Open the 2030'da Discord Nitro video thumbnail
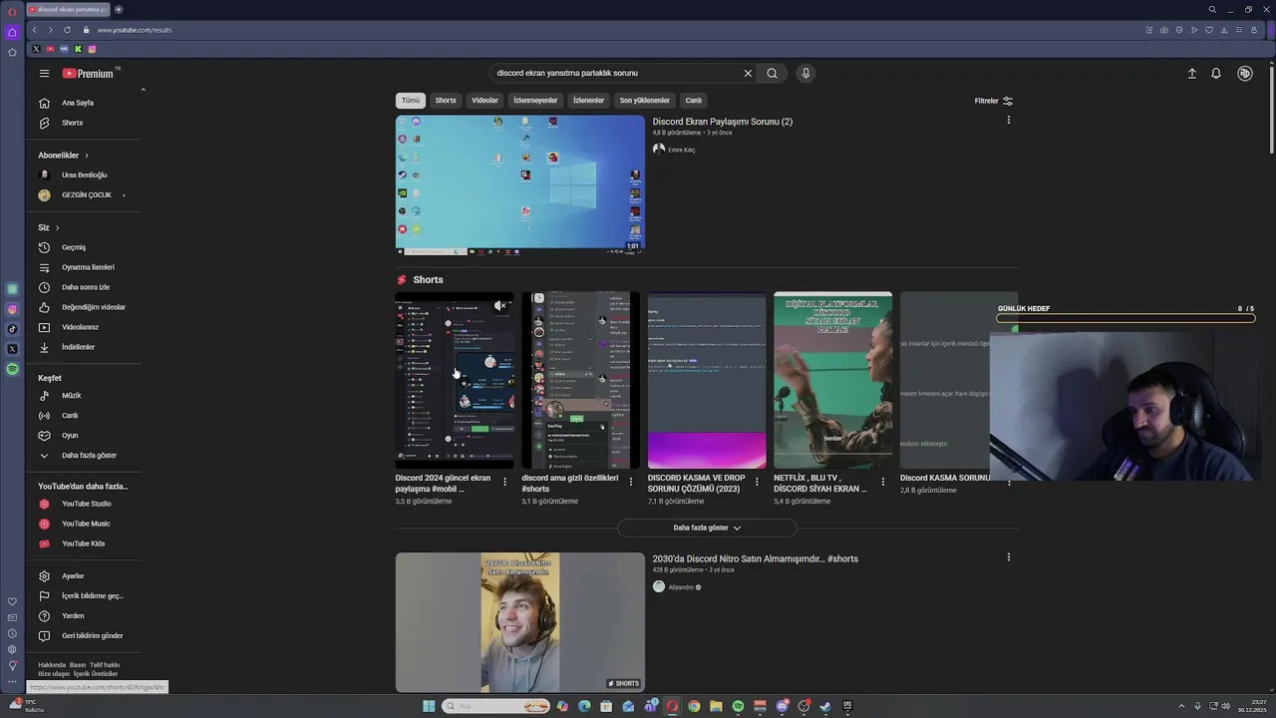This screenshot has height=718, width=1276. (520, 622)
